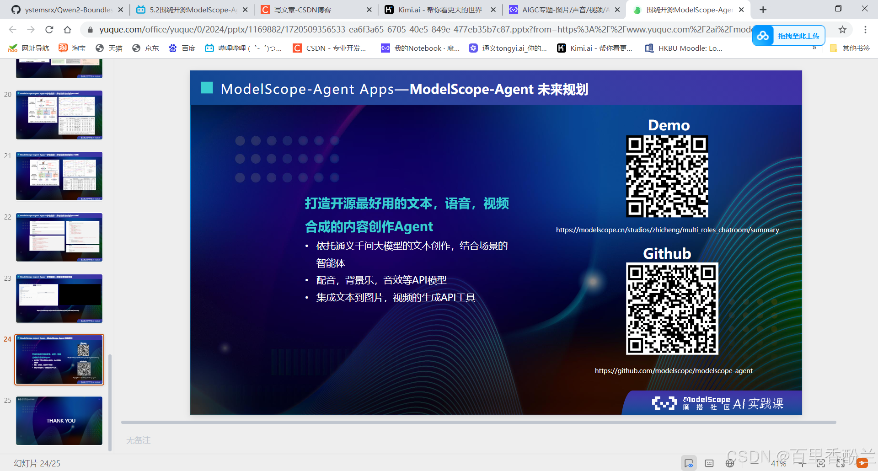The height and width of the screenshot is (471, 878).
Task: Click the 幻灯片 24/25 slide counter
Action: [37, 463]
